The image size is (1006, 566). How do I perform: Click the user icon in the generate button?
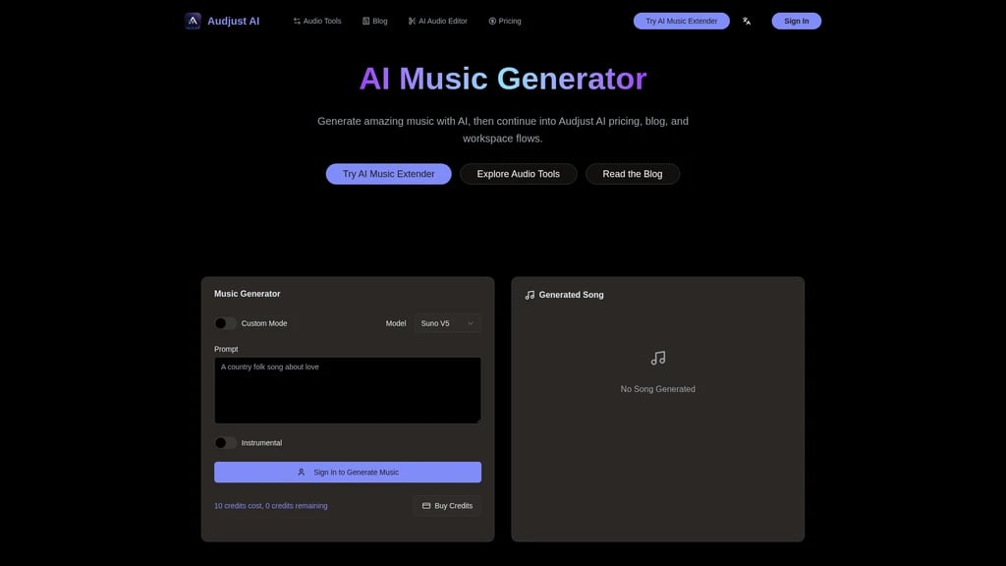point(301,473)
